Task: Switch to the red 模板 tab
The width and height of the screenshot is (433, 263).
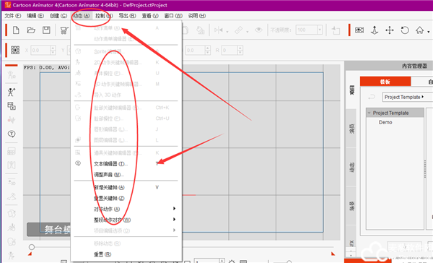Action: (385, 82)
